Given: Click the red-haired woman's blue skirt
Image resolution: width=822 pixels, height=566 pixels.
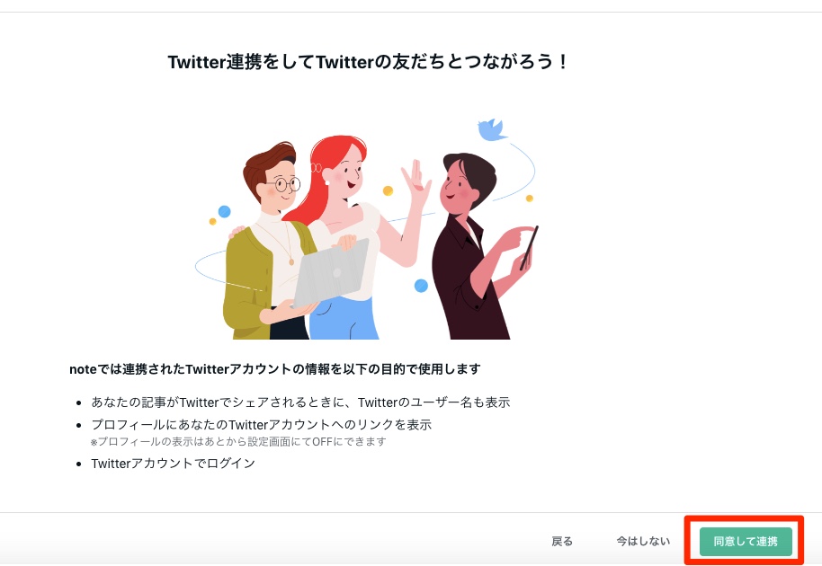Looking at the screenshot, I should [x=344, y=318].
